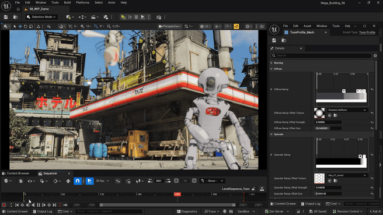Pause the Sequencer playback
383x215 pixels.
[x=39, y=205]
